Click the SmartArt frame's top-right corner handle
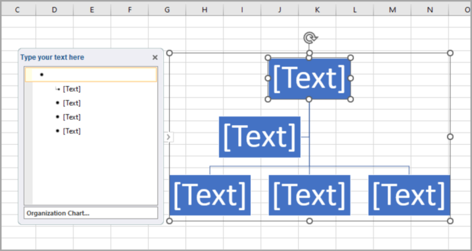This screenshot has width=472, height=251. (x=450, y=53)
